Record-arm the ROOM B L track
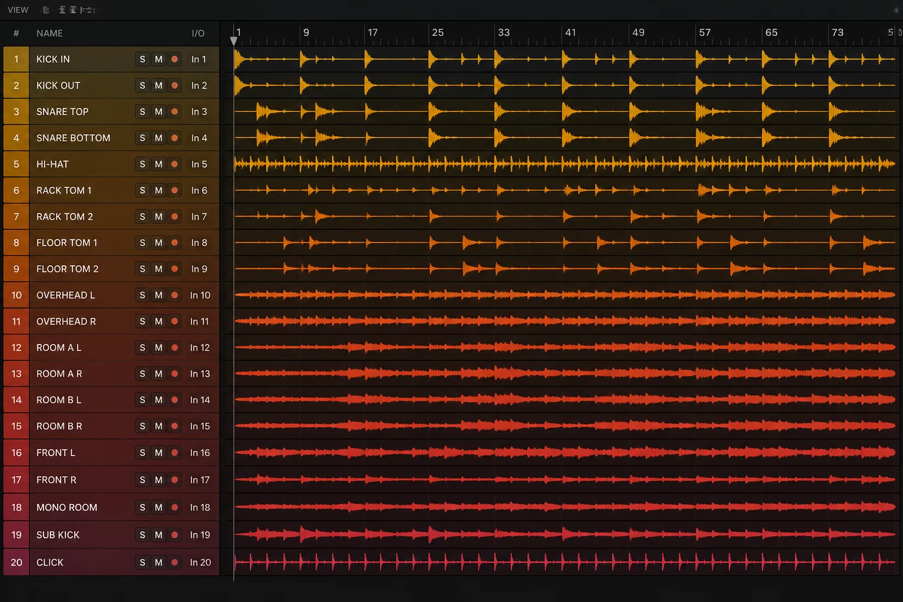Image resolution: width=903 pixels, height=602 pixels. point(175,400)
